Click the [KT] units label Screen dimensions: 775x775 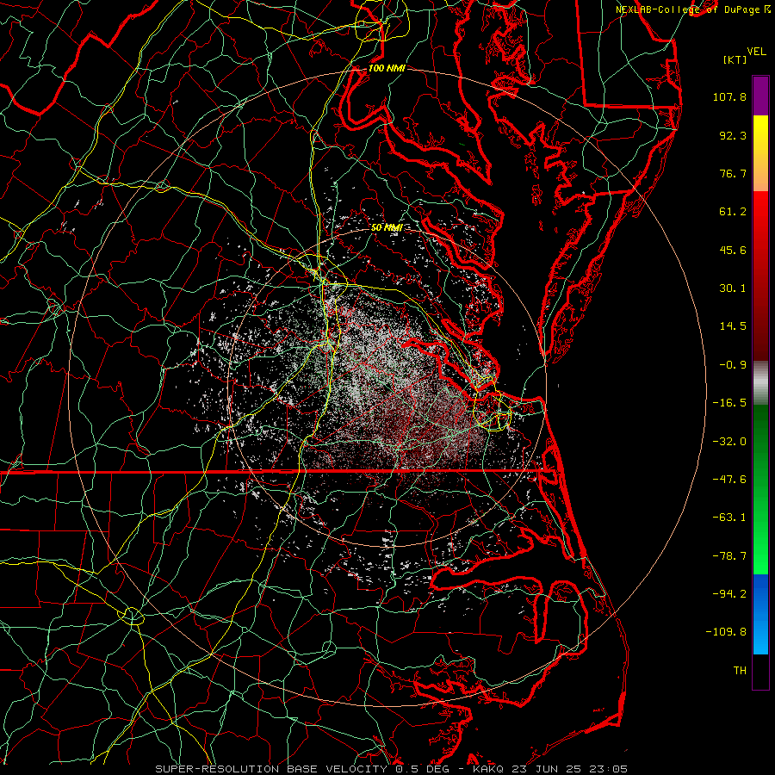(x=735, y=59)
